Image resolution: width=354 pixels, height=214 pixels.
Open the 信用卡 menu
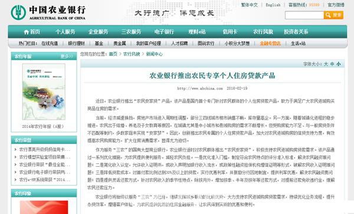[x=230, y=32]
